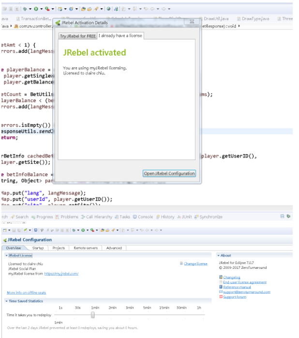Open Run Last Tool dropdown arrow above editor tabs
This screenshot has width=299, height=338.
(x=53, y=9)
